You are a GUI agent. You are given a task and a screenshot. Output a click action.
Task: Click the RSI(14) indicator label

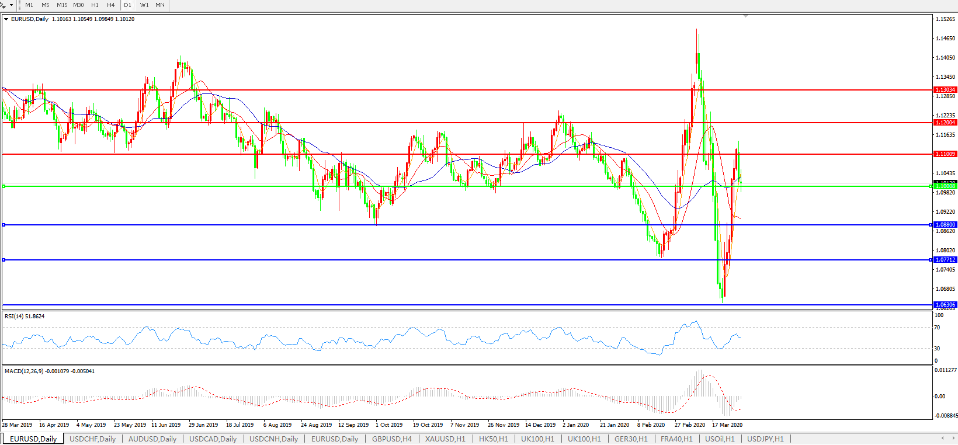click(25, 317)
